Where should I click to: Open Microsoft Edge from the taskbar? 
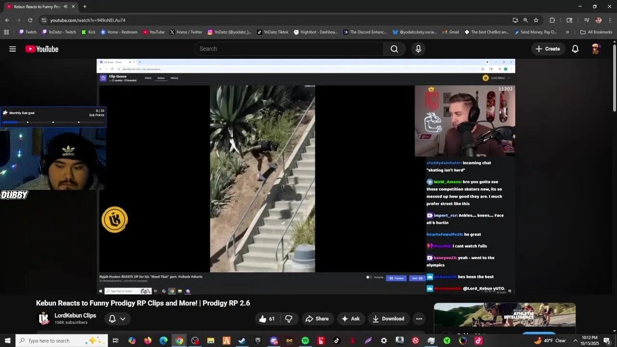click(163, 341)
